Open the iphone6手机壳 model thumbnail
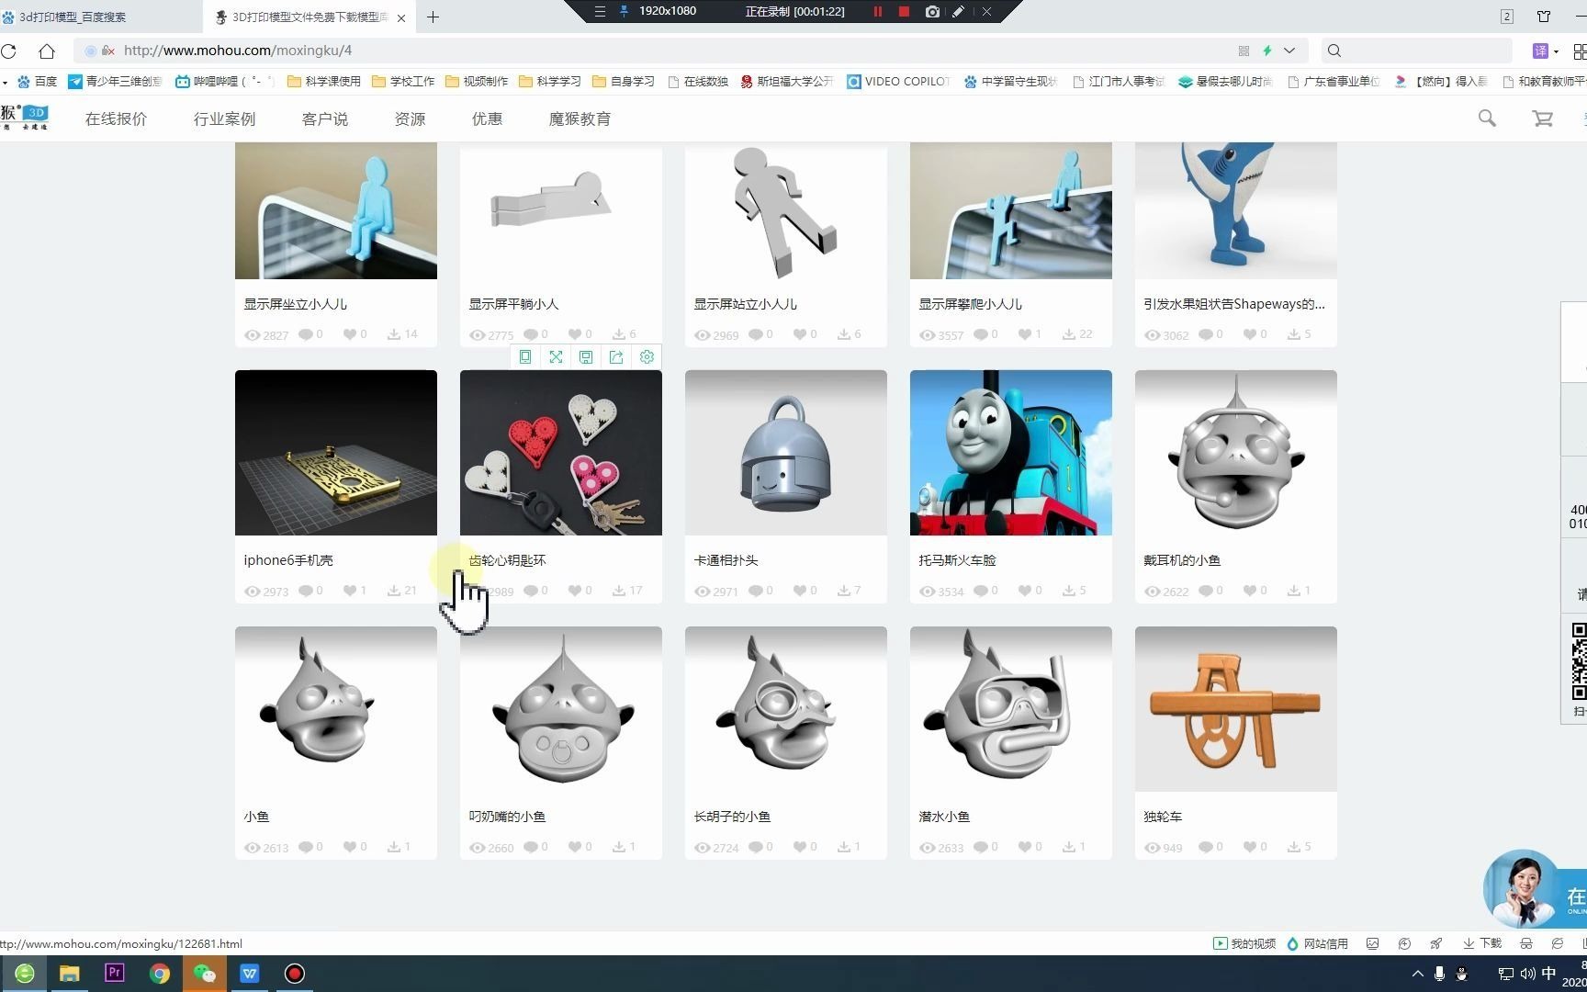The image size is (1587, 992). pyautogui.click(x=336, y=453)
